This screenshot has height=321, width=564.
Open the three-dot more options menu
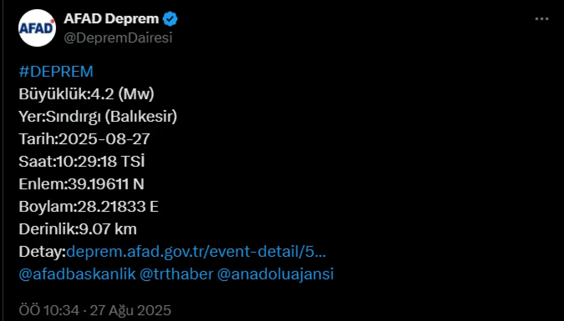[x=542, y=19]
